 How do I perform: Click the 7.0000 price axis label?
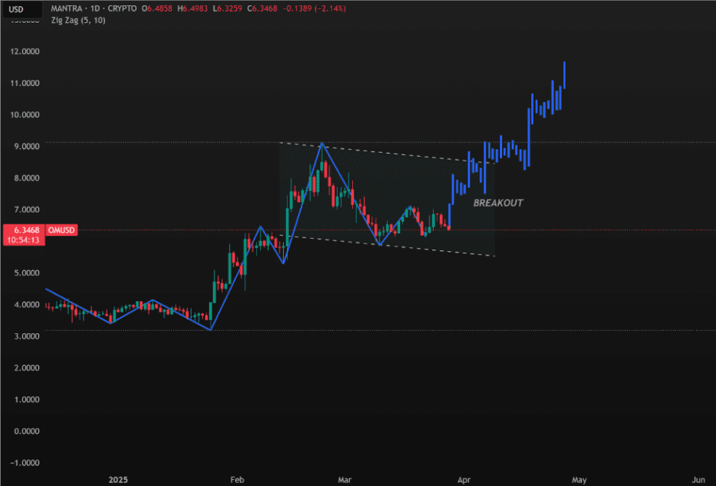27,210
